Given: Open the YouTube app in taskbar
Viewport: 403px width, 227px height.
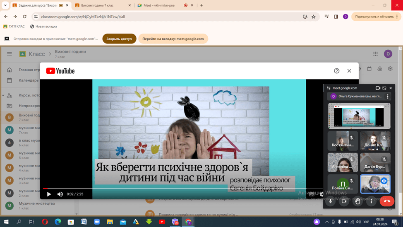Looking at the screenshot, I should (162, 222).
